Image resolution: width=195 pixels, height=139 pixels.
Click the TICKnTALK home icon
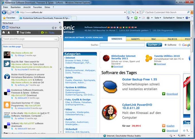pyautogui.click(x=4, y=32)
